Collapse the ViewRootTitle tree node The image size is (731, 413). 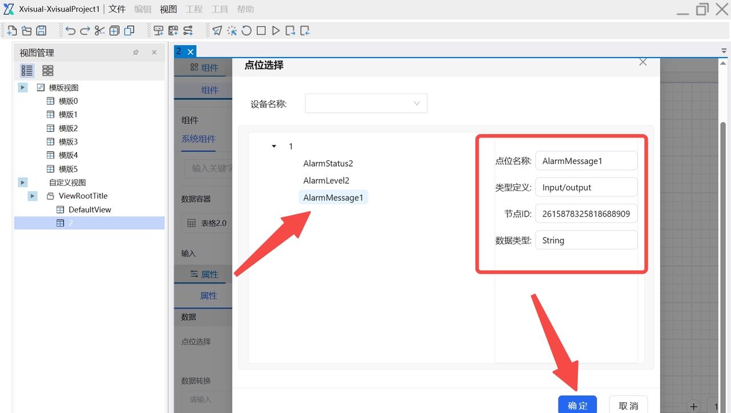point(33,196)
